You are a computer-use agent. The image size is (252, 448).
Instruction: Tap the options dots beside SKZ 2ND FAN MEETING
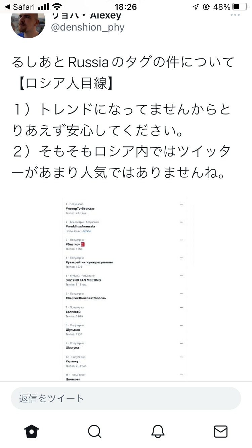point(181,276)
